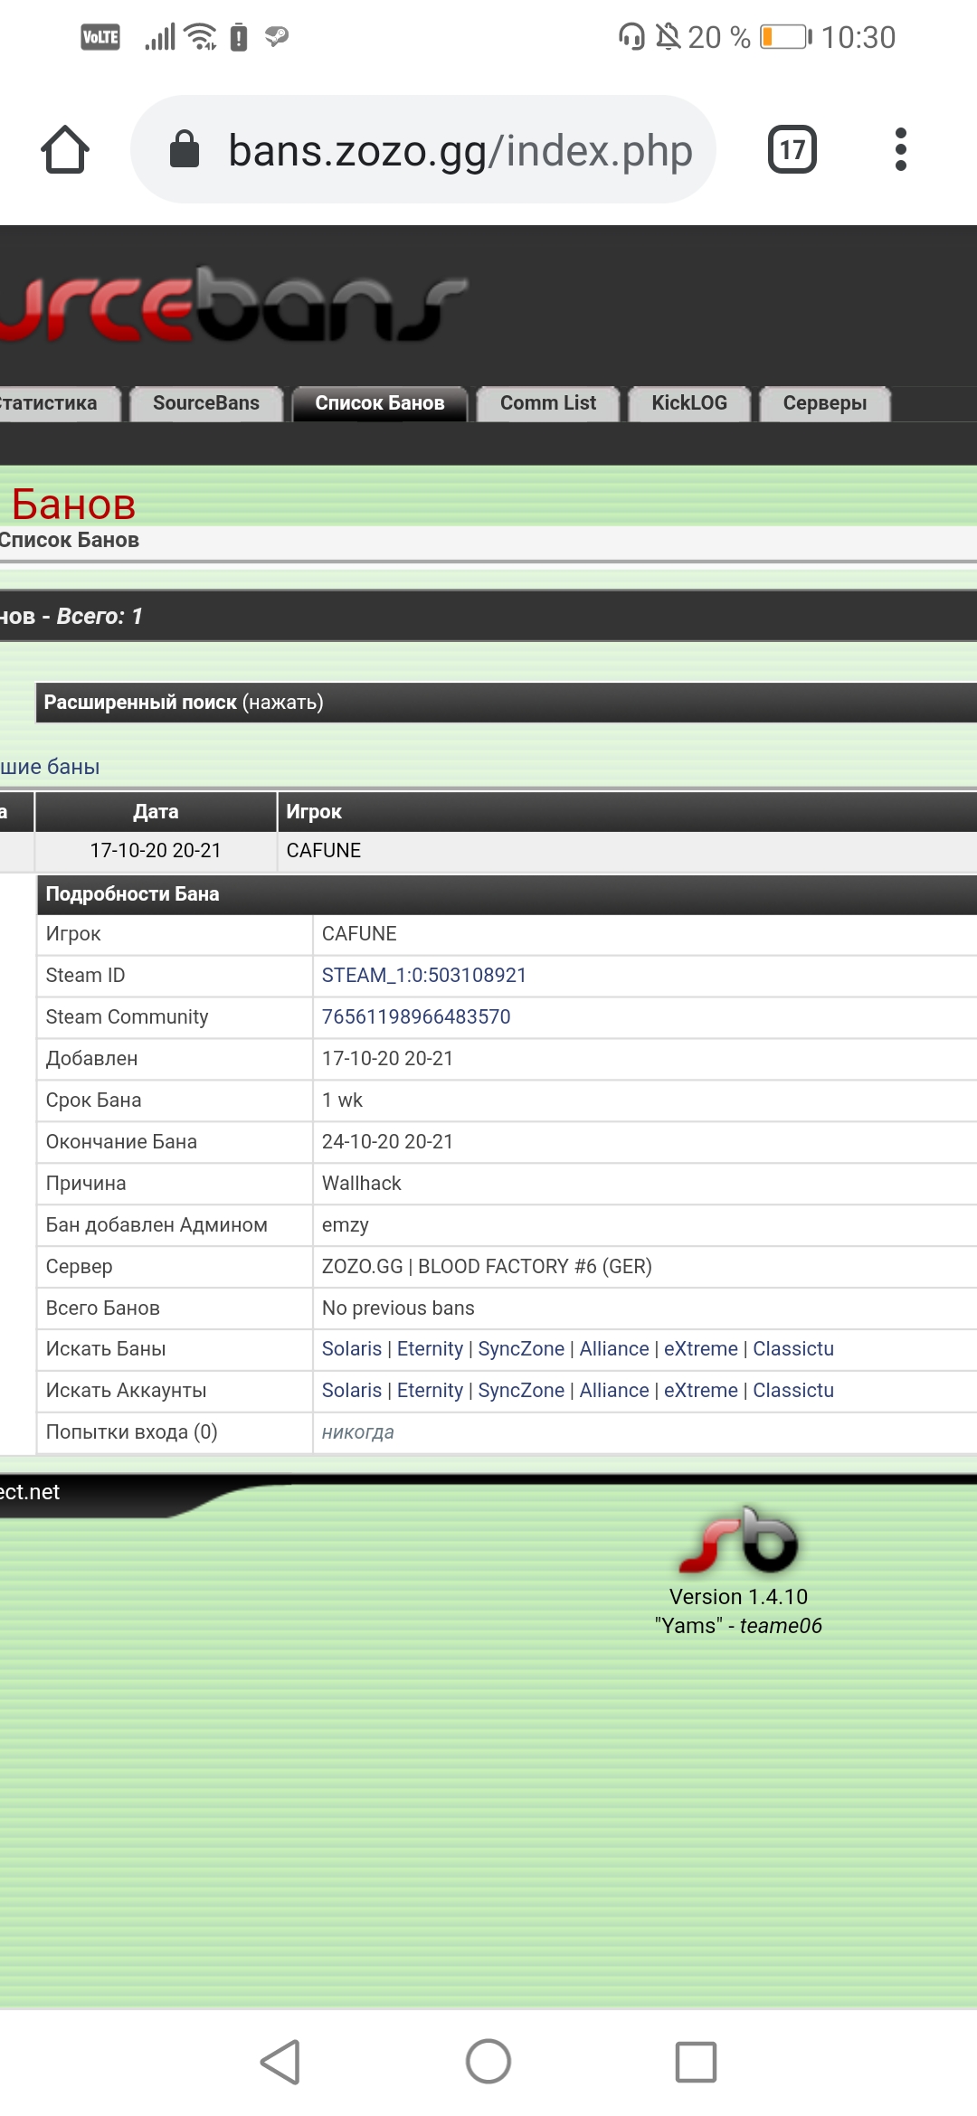Viewport: 977px width, 2116px height.
Task: Search accounts on Eternity in Искать Аккаунты row
Action: pyautogui.click(x=430, y=1391)
